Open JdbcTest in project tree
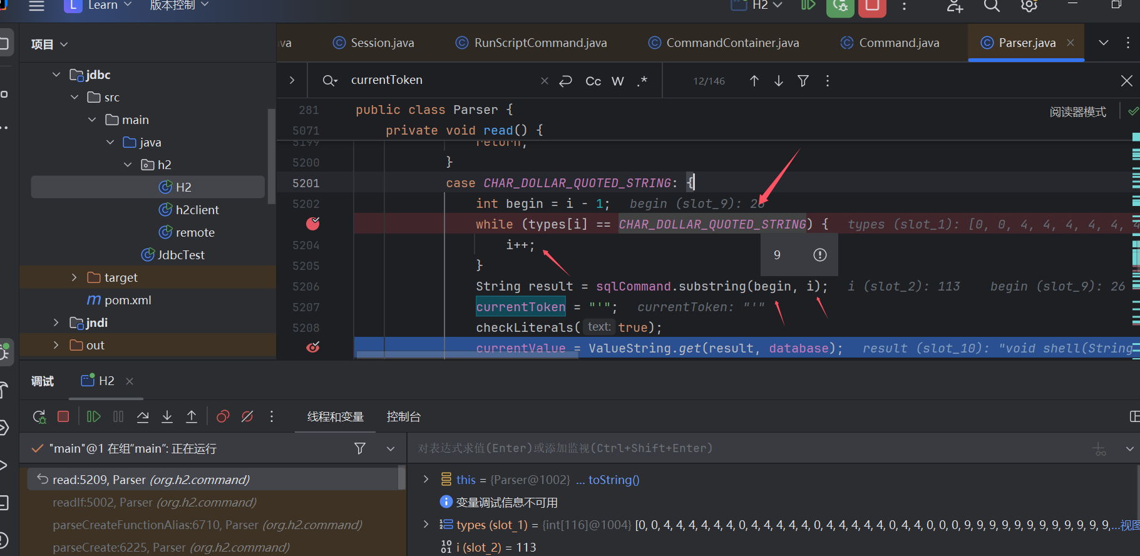 tap(173, 255)
